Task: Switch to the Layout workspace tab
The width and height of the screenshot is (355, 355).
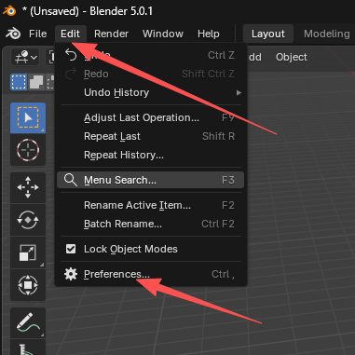Action: 268,34
